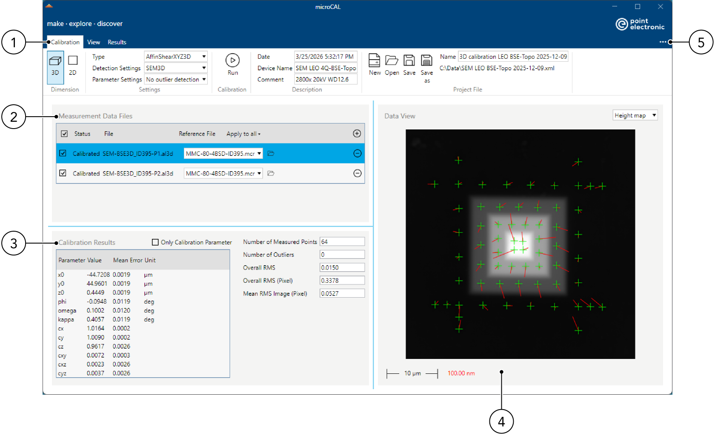Click the Device Name field
The width and height of the screenshot is (715, 436).
(x=326, y=68)
